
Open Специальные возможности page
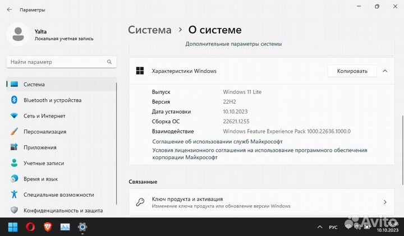pyautogui.click(x=58, y=195)
